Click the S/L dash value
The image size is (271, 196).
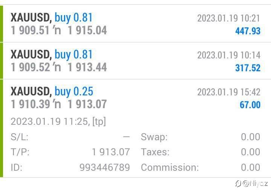pos(126,137)
